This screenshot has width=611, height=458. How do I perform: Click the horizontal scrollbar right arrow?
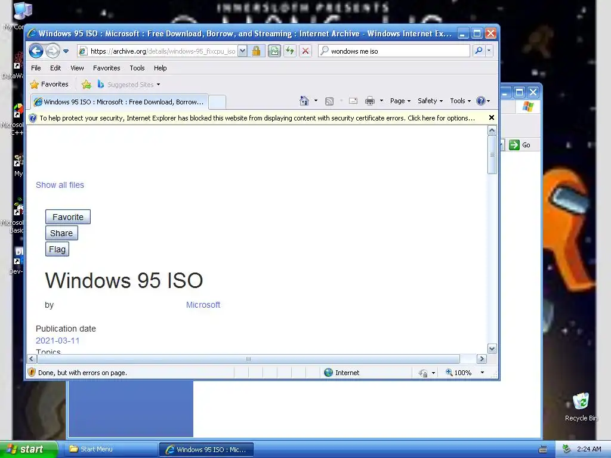482,359
